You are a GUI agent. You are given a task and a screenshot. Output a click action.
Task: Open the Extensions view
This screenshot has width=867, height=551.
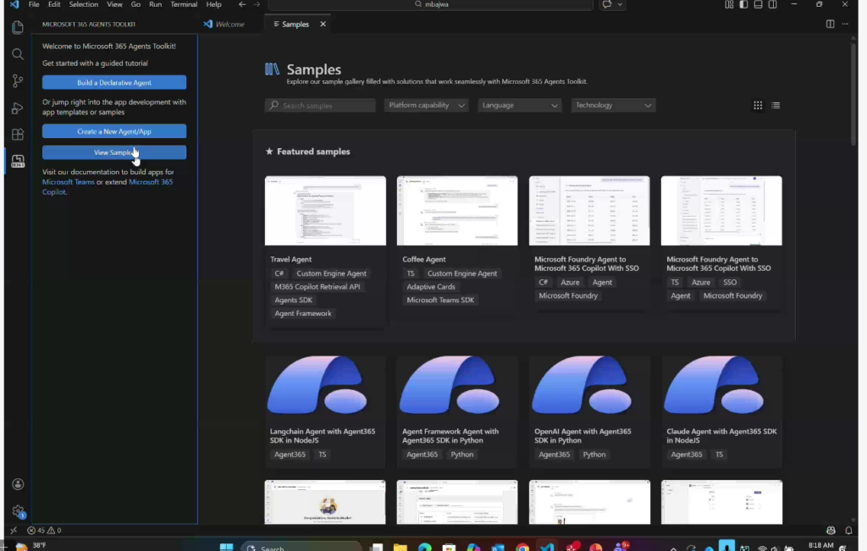click(x=18, y=135)
